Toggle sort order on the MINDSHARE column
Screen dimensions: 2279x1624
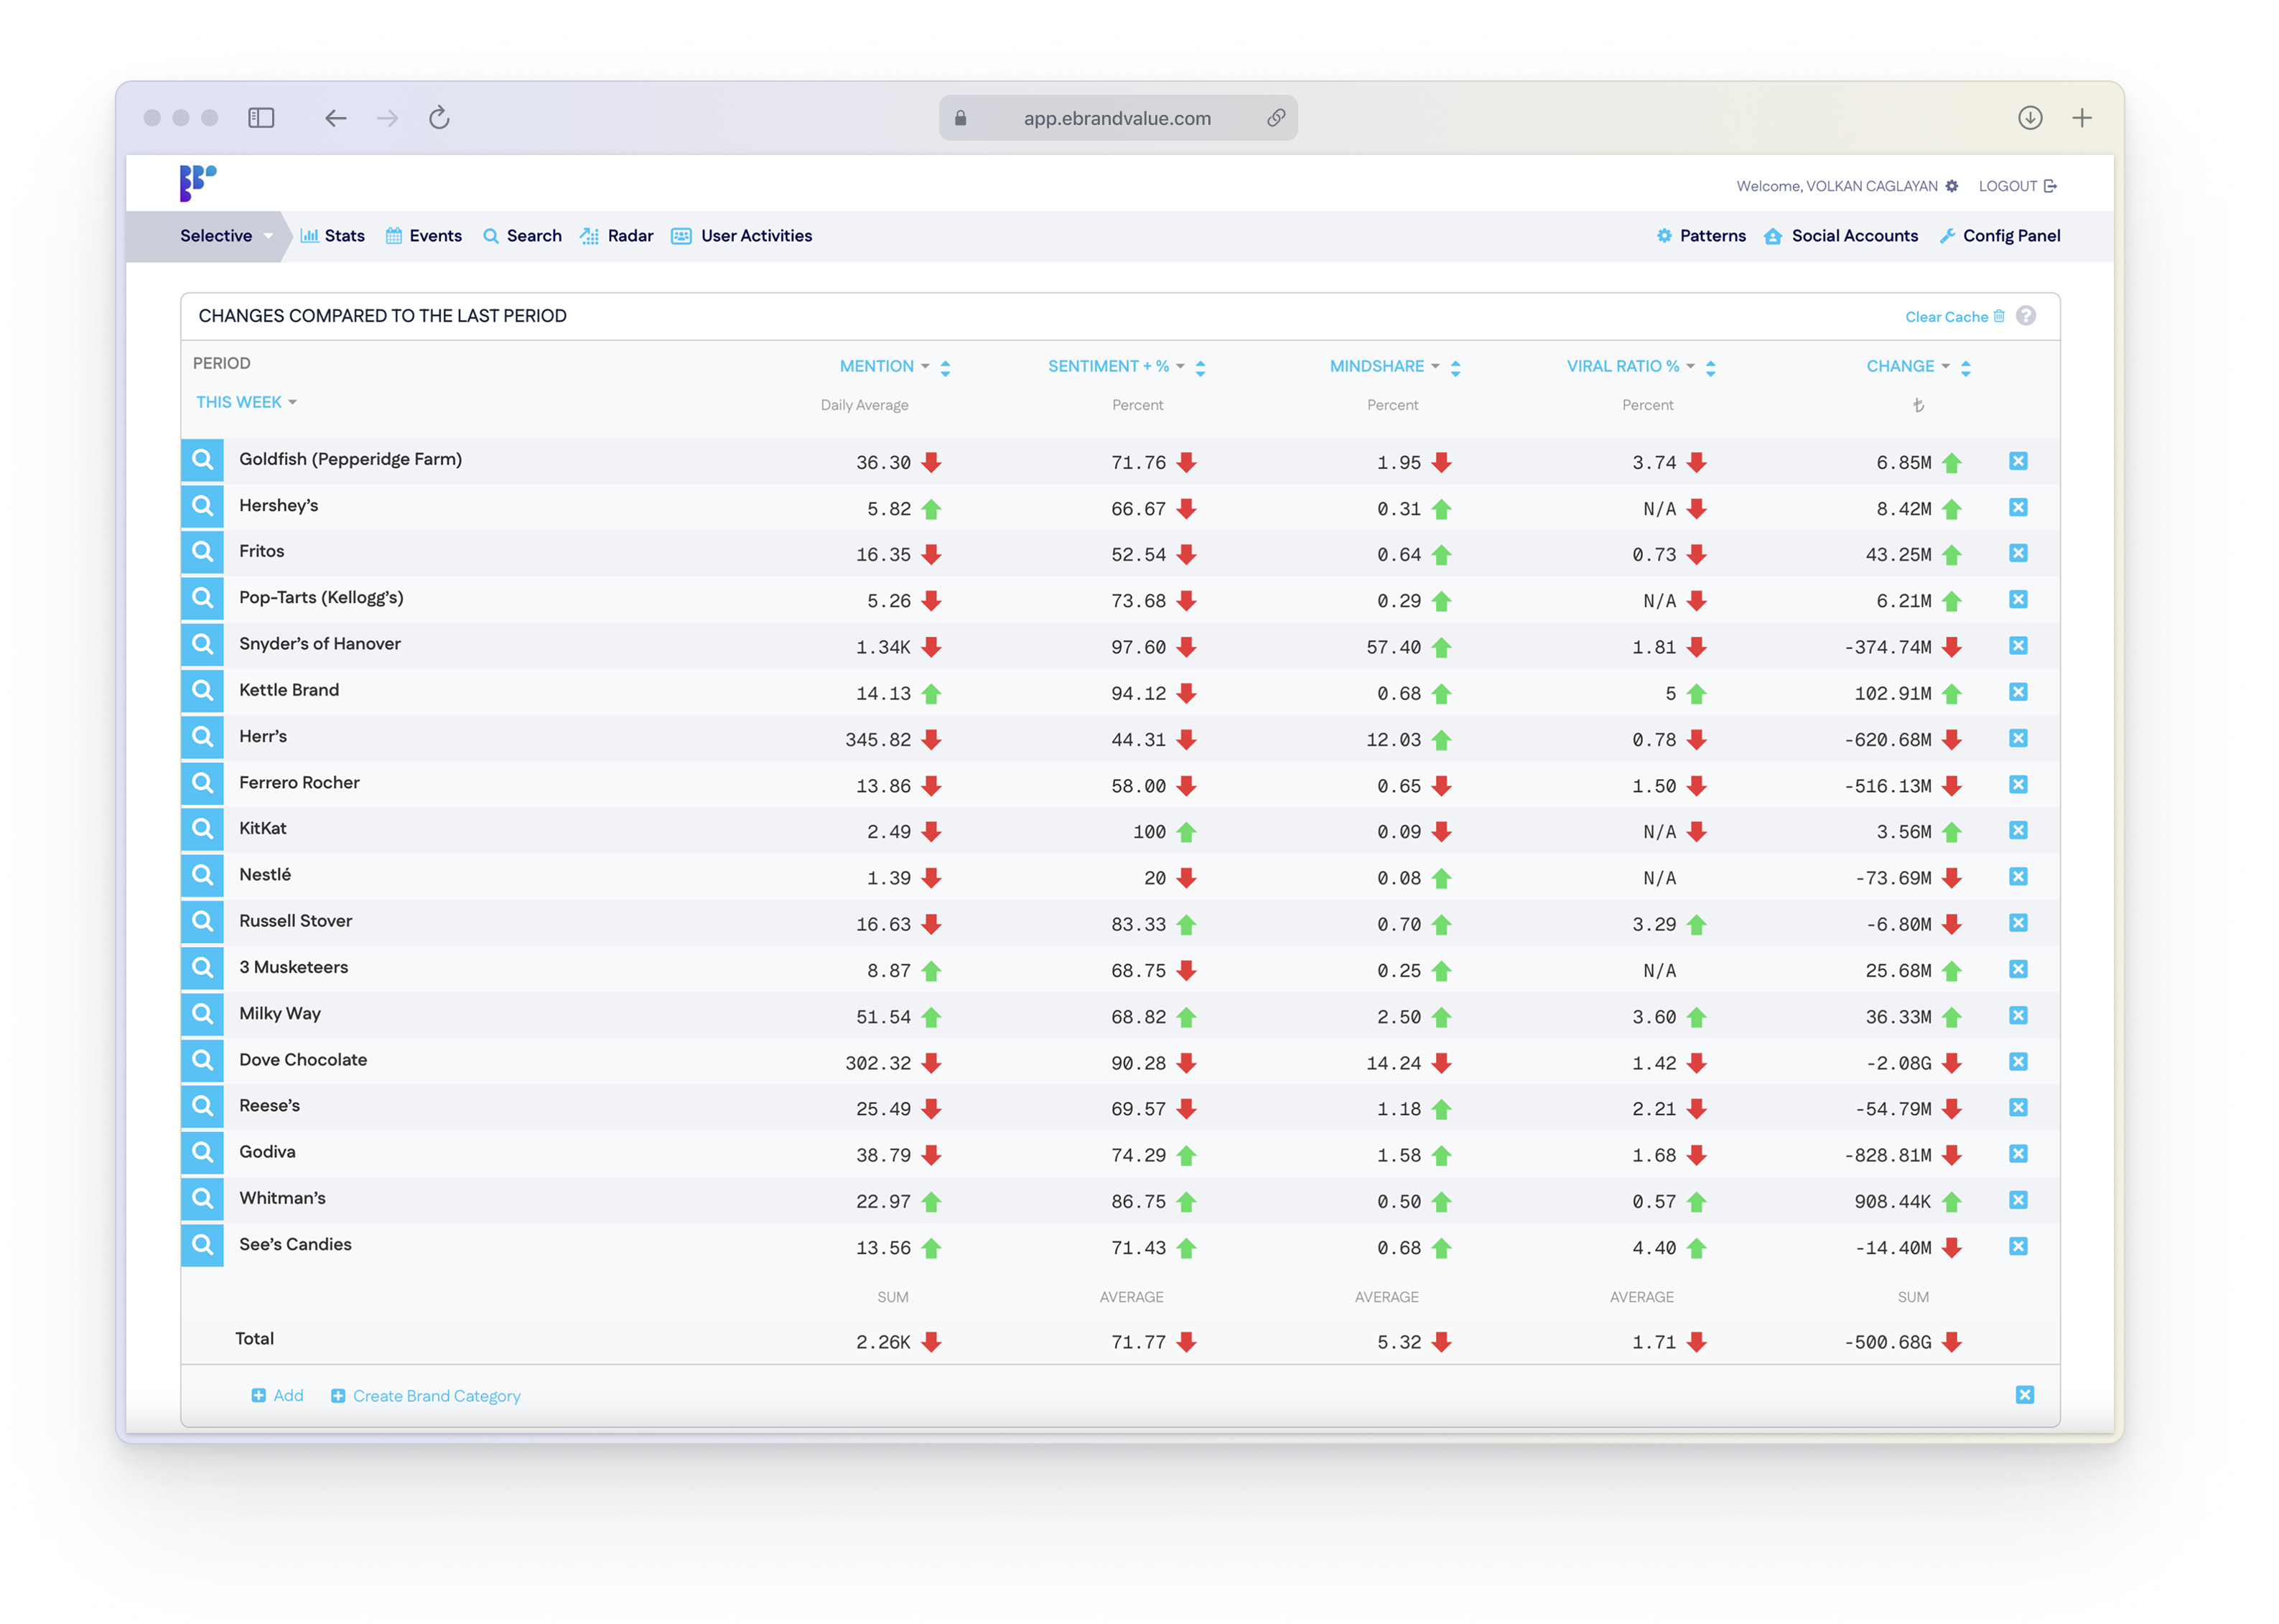[1456, 366]
